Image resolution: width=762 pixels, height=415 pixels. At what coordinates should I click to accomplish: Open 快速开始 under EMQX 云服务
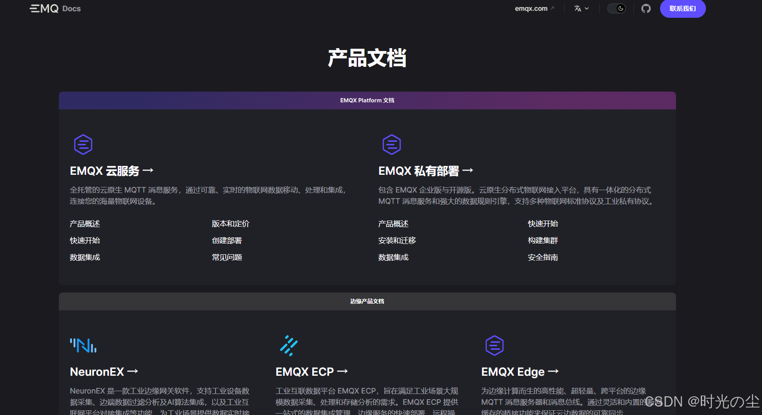[x=85, y=241]
